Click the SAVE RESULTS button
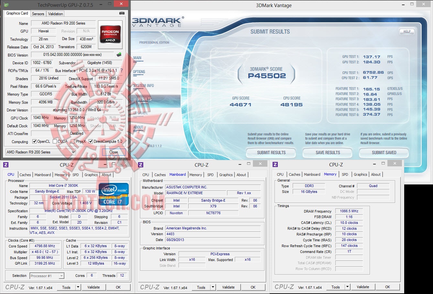The image size is (433, 294). (328, 153)
